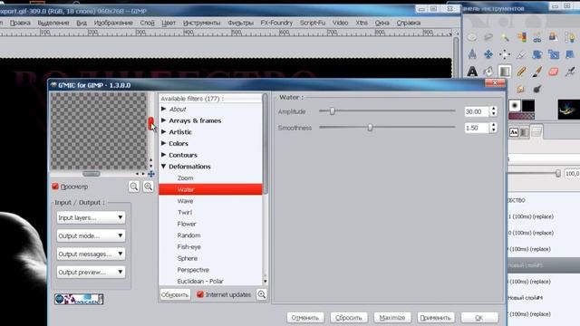
Task: Click the Отменить button
Action: 305,318
